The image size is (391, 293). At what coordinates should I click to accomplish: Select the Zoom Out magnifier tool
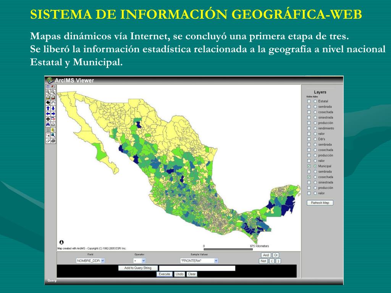click(x=53, y=92)
